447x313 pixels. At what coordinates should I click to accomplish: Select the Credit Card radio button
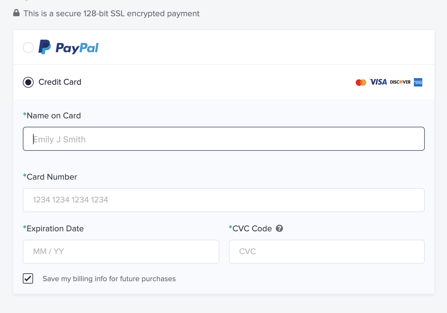(28, 82)
